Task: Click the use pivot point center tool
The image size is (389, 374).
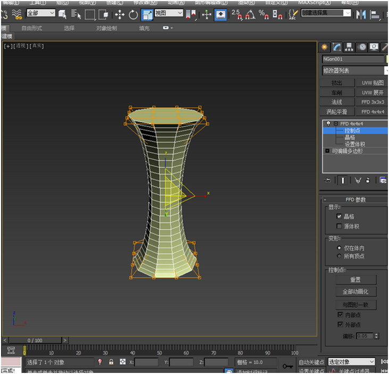Action: point(191,14)
